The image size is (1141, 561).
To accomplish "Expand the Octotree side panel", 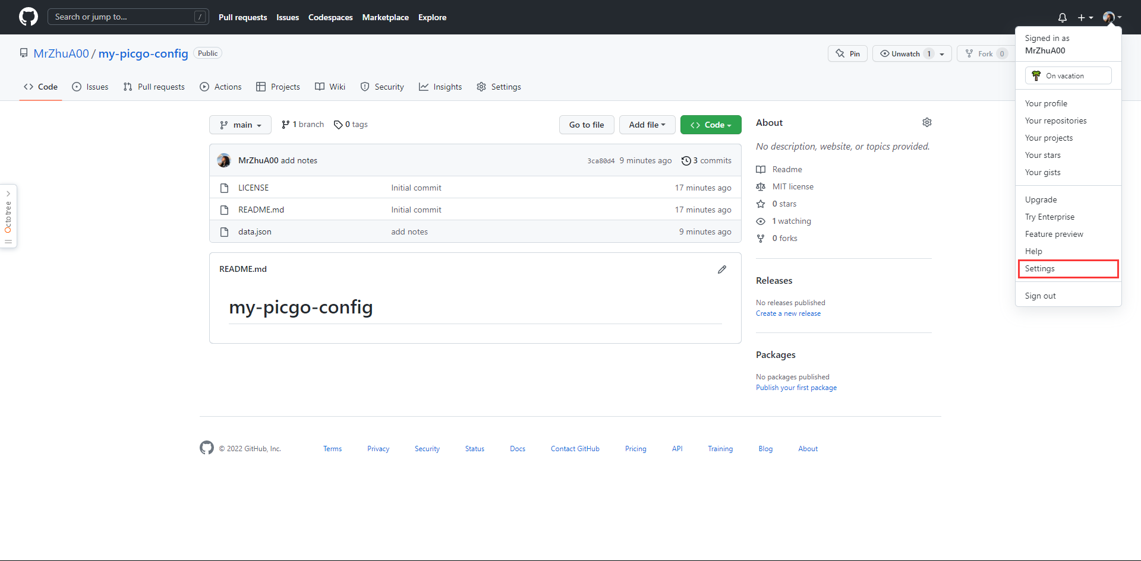I will (x=8, y=216).
